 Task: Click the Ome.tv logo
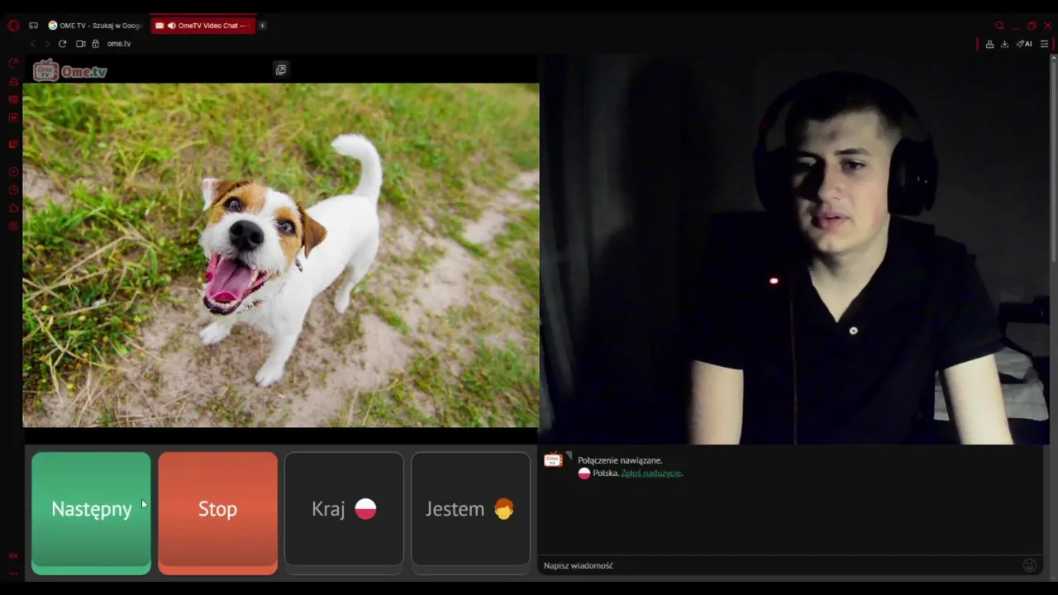coord(70,71)
